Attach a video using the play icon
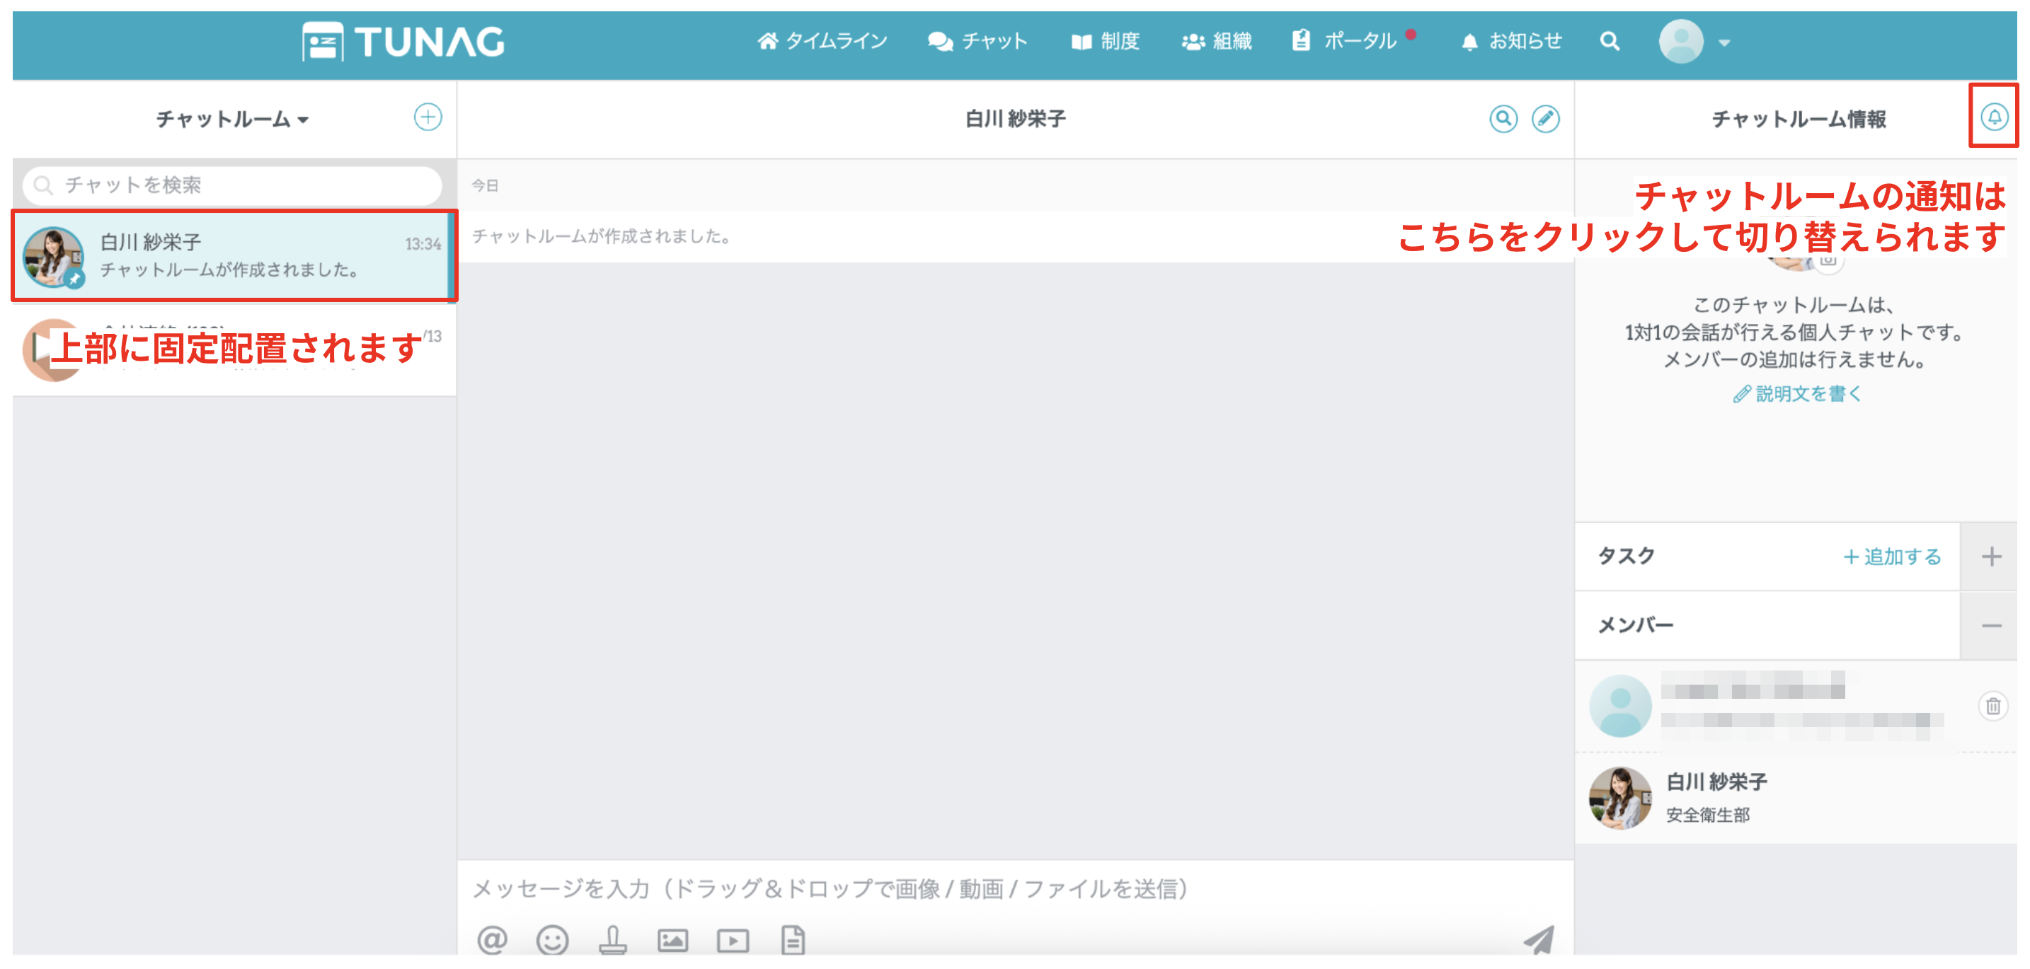This screenshot has height=969, width=2030. (733, 940)
